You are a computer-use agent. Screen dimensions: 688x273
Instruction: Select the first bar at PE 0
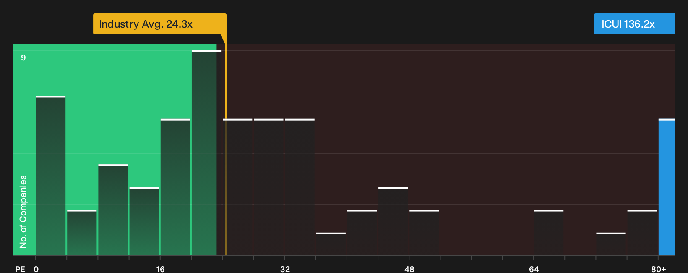pyautogui.click(x=51, y=176)
